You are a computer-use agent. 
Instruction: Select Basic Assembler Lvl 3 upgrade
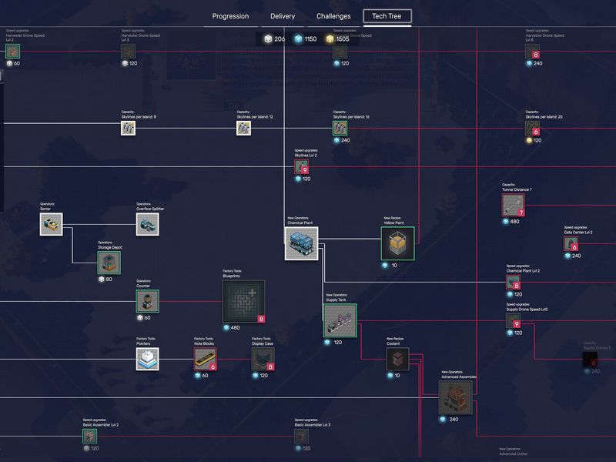click(x=301, y=436)
